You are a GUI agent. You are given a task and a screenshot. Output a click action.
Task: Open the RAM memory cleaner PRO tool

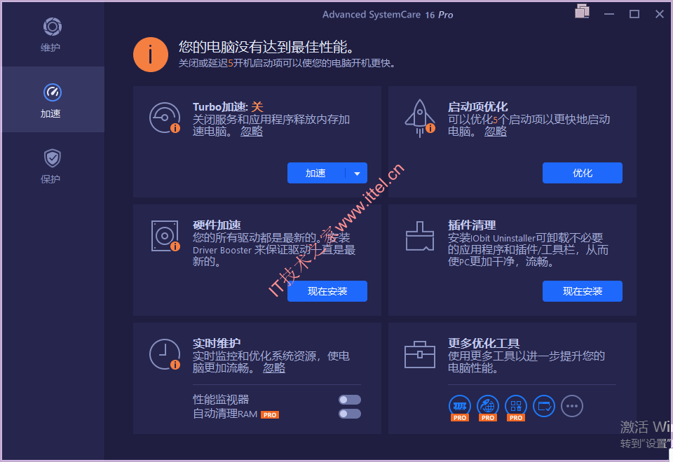pos(460,407)
